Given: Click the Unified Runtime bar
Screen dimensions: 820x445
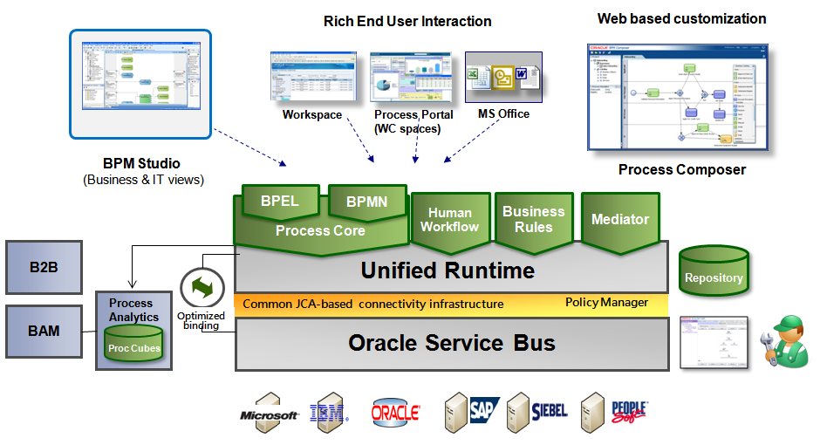Looking at the screenshot, I should click(451, 270).
